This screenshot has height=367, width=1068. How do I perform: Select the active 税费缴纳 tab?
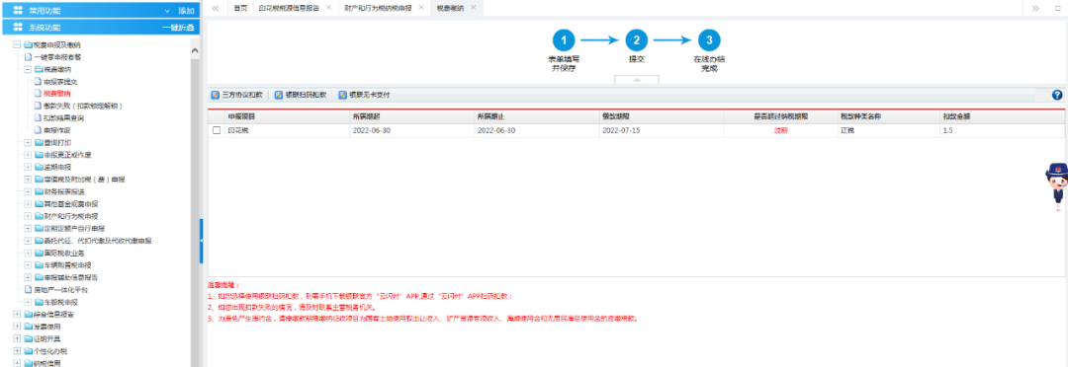(450, 8)
